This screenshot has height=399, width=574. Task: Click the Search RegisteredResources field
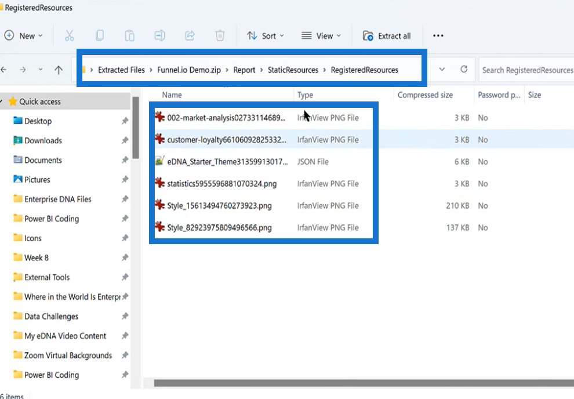pyautogui.click(x=526, y=70)
